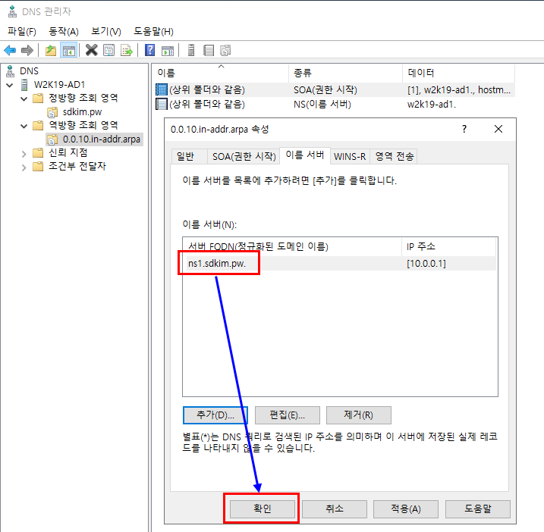Click the DNS Manager title bar icon
This screenshot has height=532, width=544.
(x=12, y=11)
